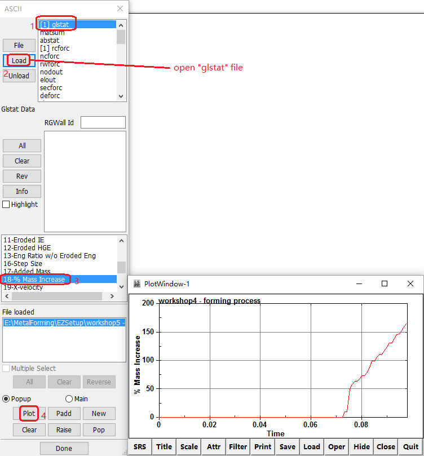The image size is (424, 456).
Task: Maximize the PlotWindow-1 window
Action: 385,284
